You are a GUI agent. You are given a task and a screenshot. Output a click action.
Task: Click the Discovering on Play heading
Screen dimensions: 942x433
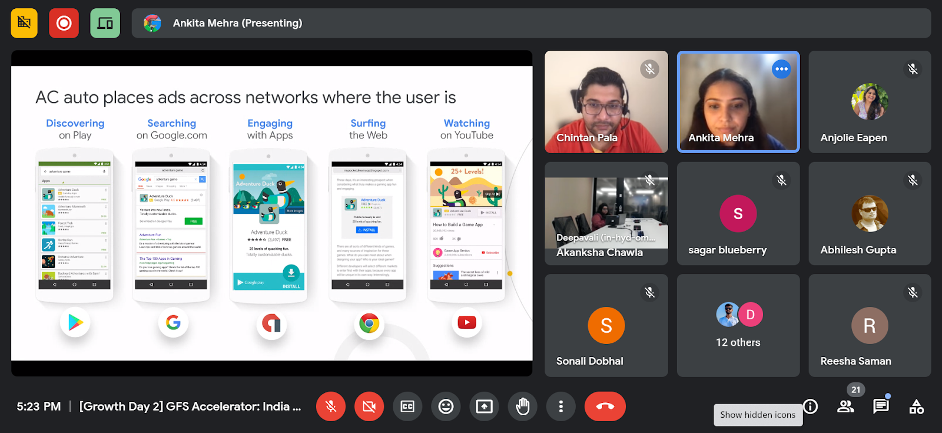75,129
